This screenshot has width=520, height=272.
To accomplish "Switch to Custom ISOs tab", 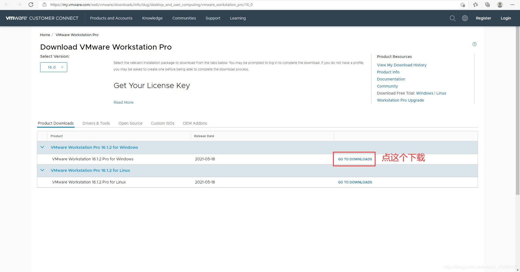I will point(163,123).
